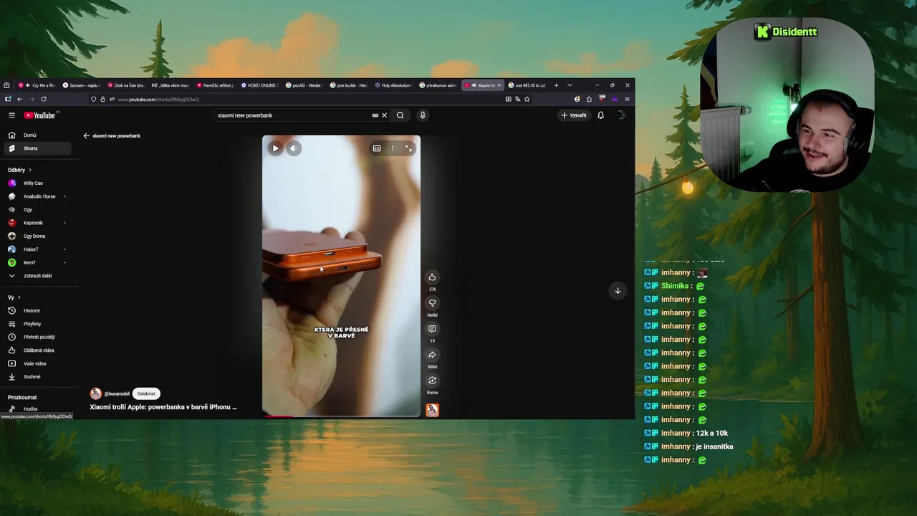Open the YouTube hamburger guide menu

pos(11,115)
